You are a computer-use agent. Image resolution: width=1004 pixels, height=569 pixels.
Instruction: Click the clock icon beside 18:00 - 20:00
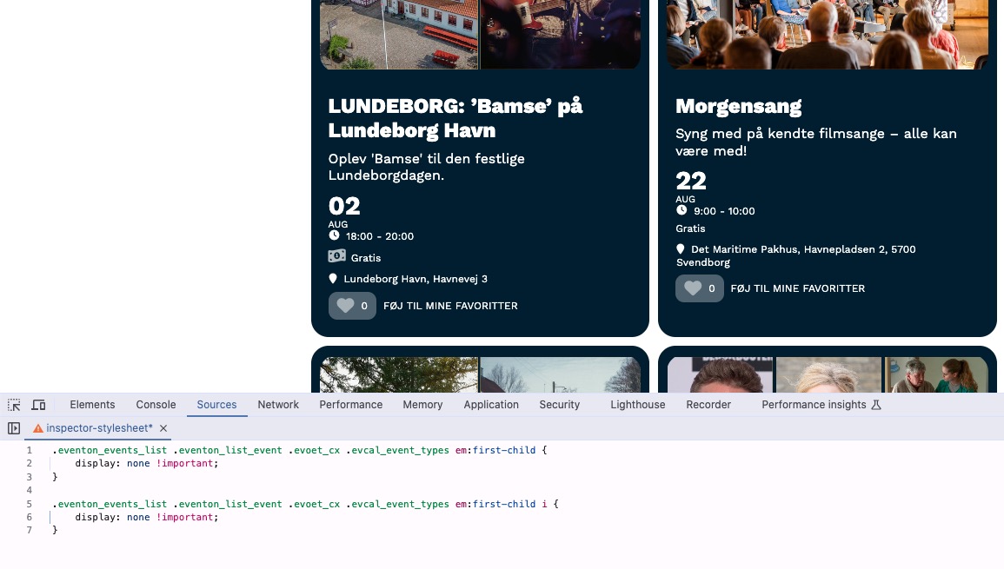334,235
